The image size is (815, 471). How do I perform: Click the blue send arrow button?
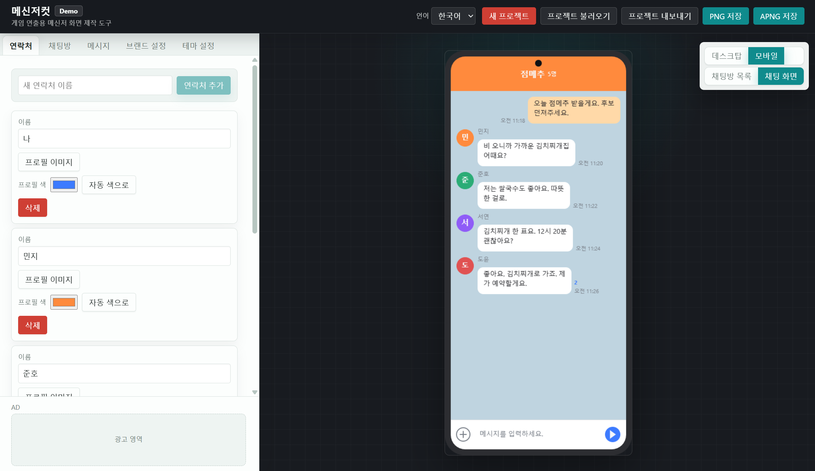pos(612,434)
